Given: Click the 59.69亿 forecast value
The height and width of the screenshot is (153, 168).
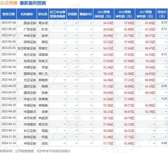Looking at the screenshot, I should pos(108,93).
